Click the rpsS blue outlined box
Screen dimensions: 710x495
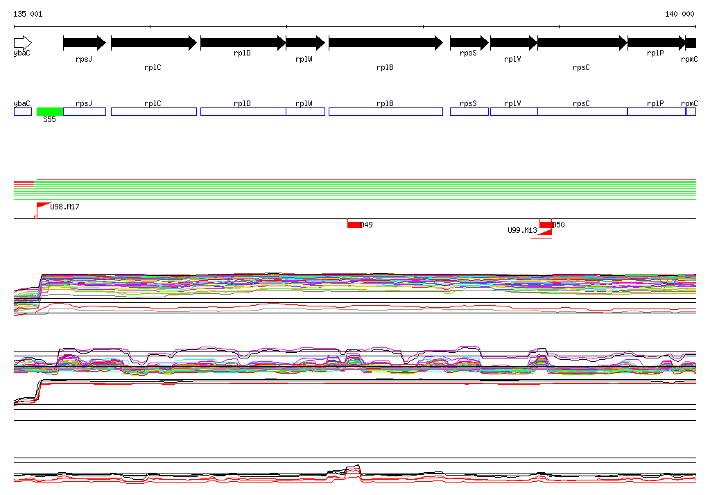pos(469,112)
